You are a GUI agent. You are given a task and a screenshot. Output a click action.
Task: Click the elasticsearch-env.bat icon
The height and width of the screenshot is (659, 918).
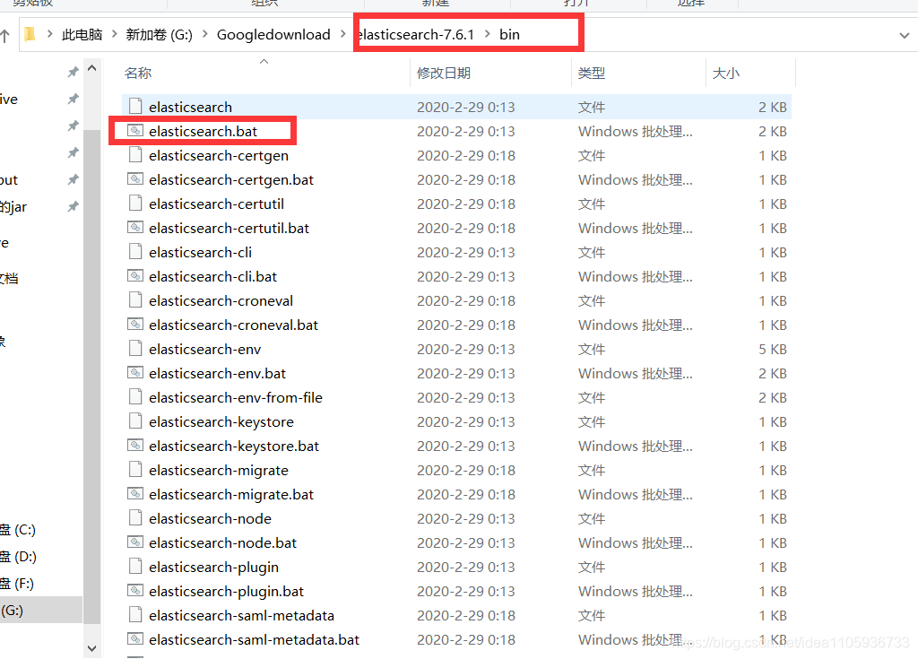135,373
